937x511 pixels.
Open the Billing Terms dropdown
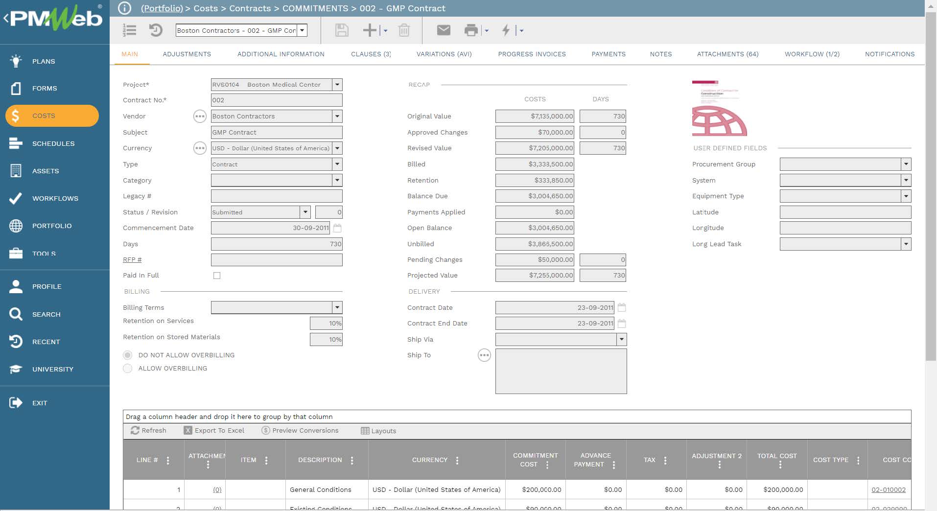coord(337,308)
